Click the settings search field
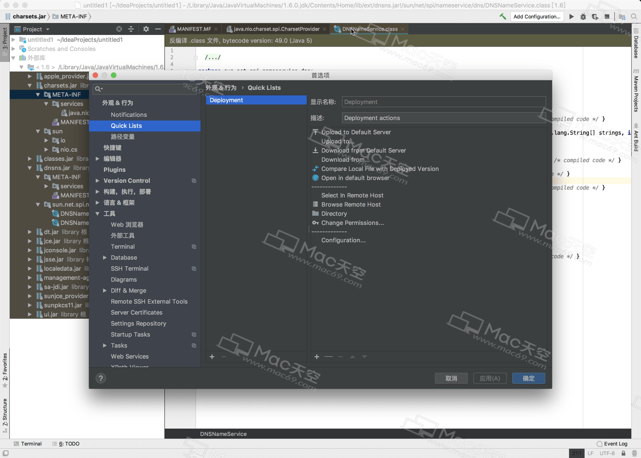 (145, 89)
